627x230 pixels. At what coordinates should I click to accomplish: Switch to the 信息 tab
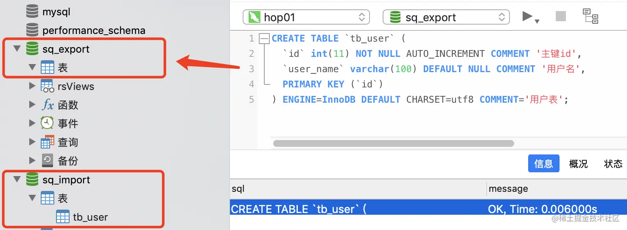pos(543,163)
